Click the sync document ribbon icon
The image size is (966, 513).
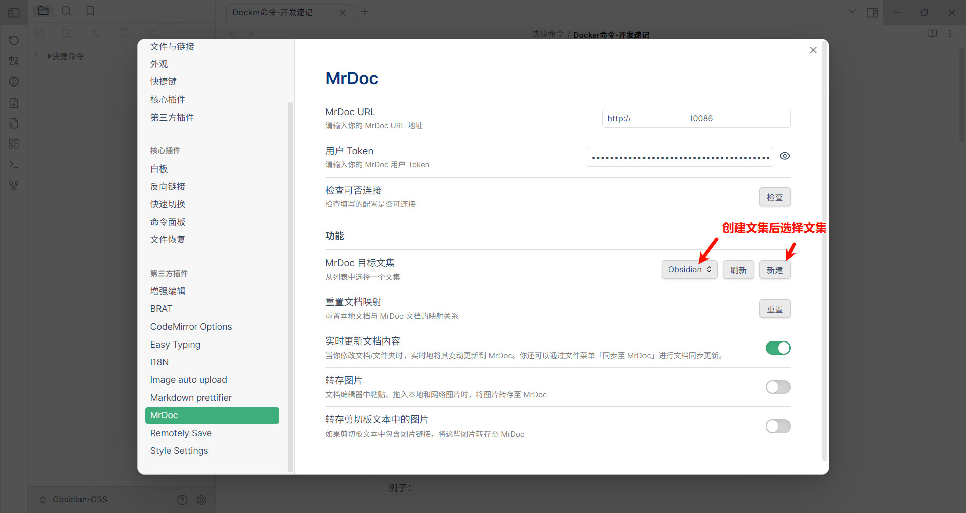coord(14,123)
